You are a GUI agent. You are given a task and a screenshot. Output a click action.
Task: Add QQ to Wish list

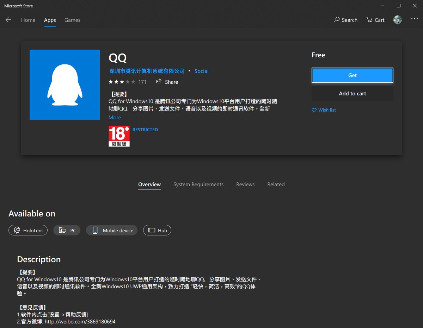[x=324, y=110]
